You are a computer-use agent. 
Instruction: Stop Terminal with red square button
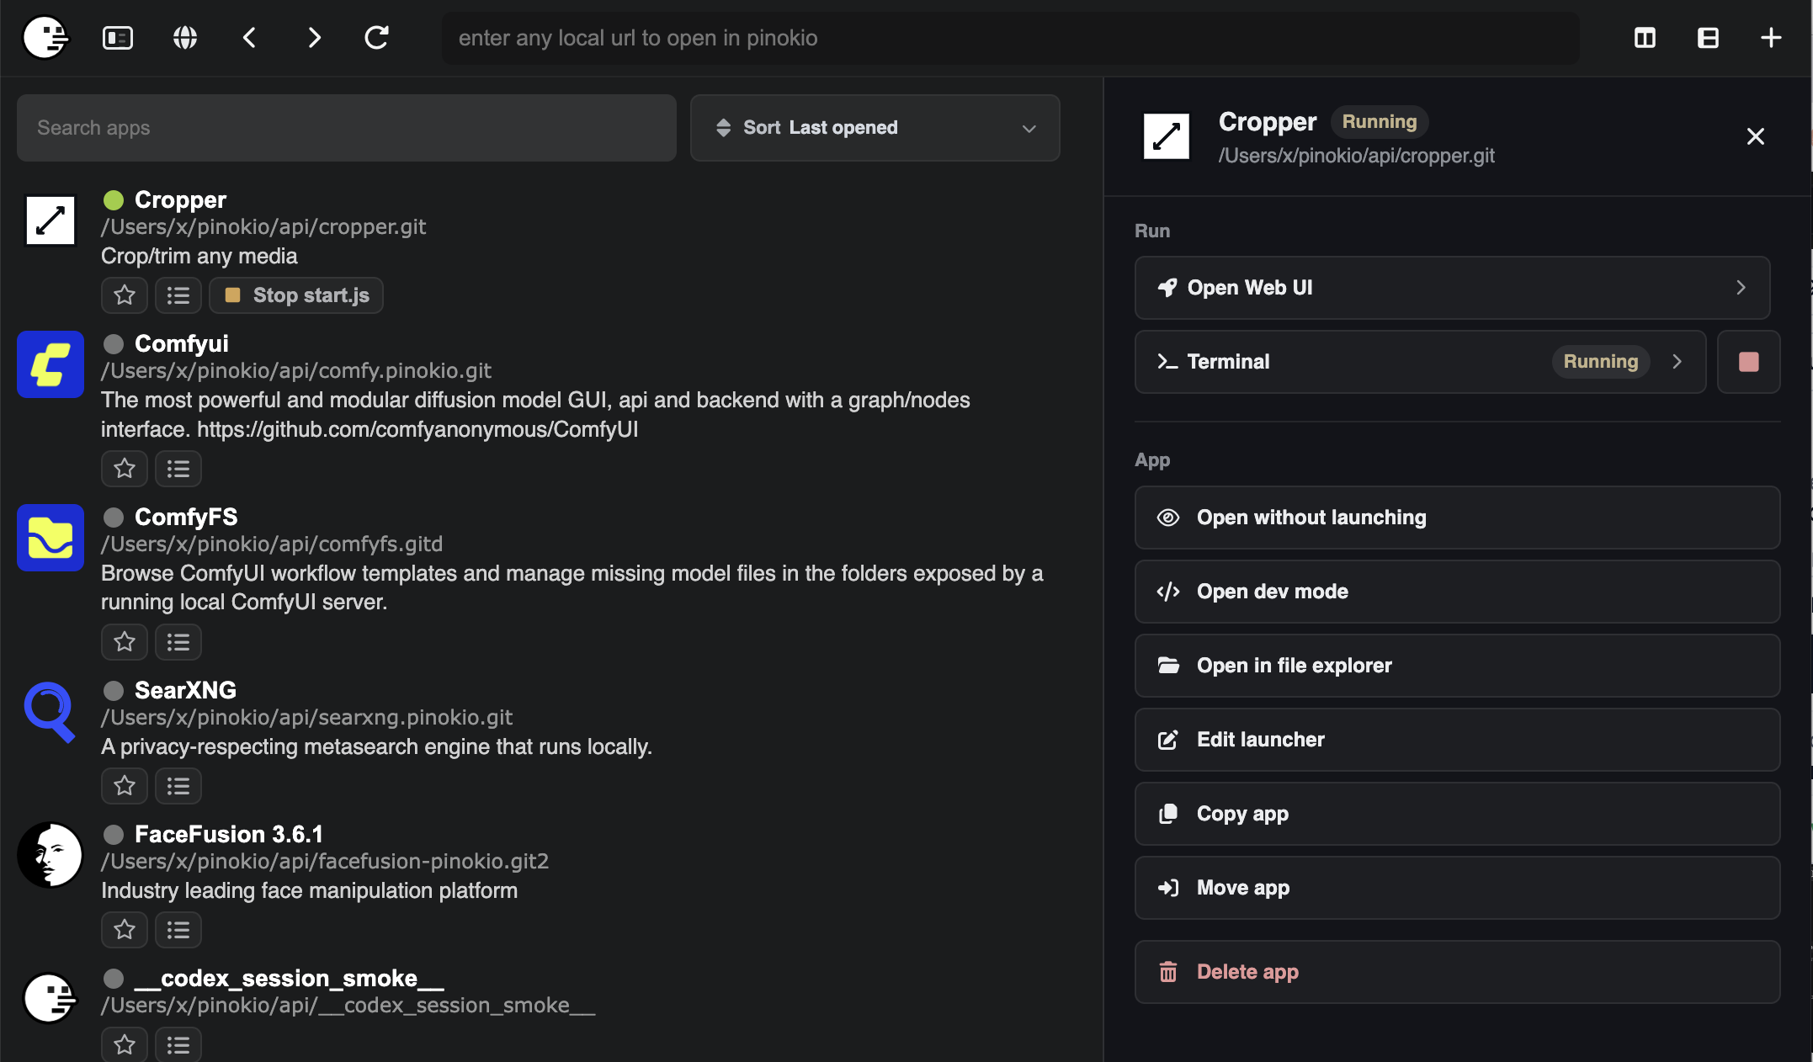1748,362
